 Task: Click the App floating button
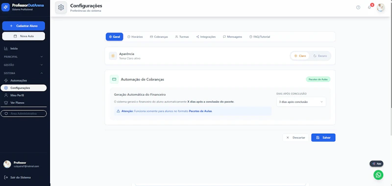coord(376,164)
